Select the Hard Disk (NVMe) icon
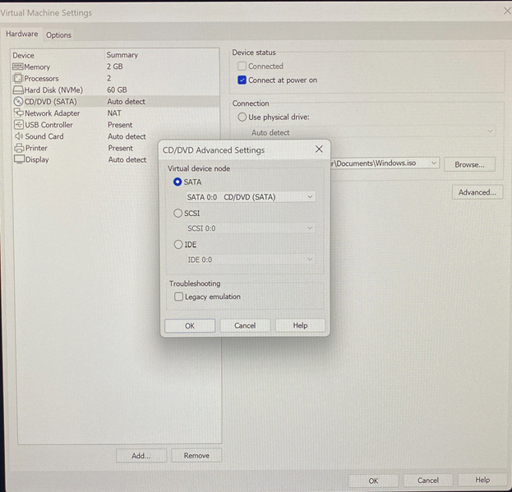Image resolution: width=512 pixels, height=492 pixels. point(18,90)
